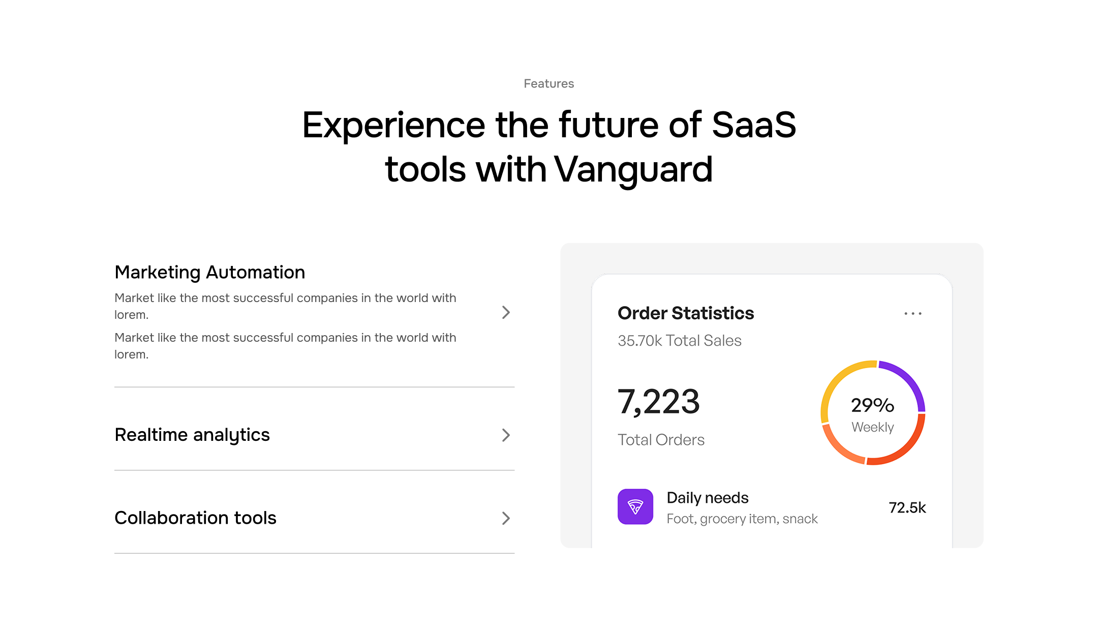The image size is (1098, 630).
Task: Click the Foot, grocery item, snack subtitle
Action: pyautogui.click(x=742, y=519)
